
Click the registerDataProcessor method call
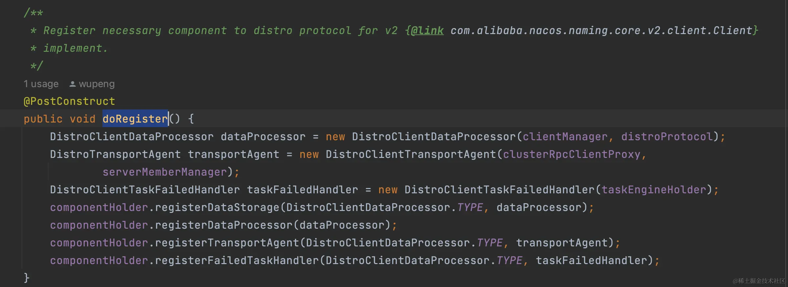[224, 225]
